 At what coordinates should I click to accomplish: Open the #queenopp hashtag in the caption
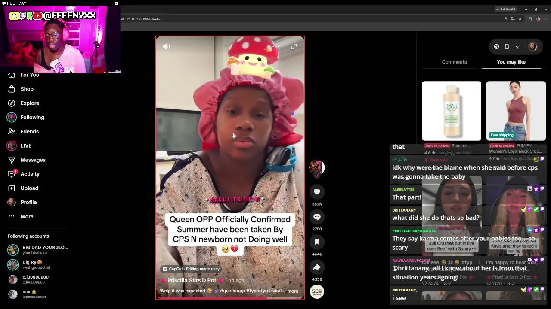point(232,291)
